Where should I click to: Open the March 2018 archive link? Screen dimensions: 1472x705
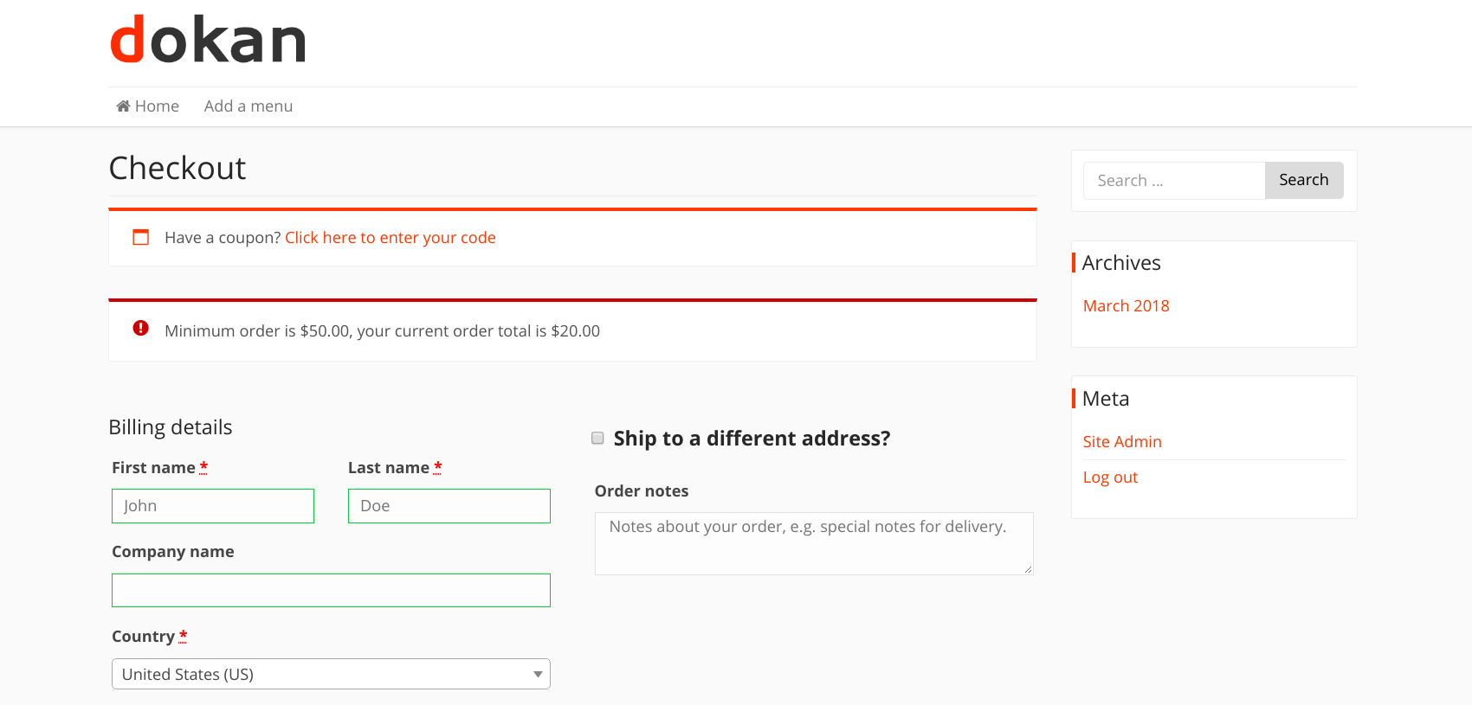click(1126, 305)
